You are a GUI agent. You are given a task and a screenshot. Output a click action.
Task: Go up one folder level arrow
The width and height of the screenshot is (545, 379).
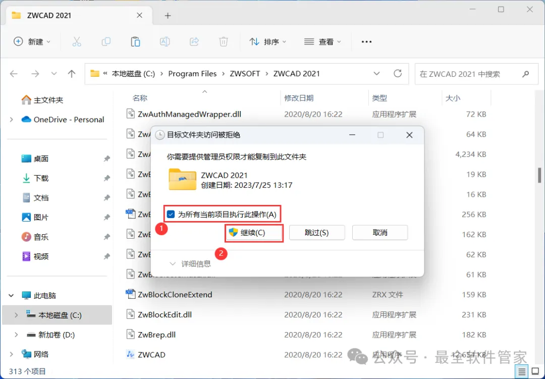click(72, 74)
